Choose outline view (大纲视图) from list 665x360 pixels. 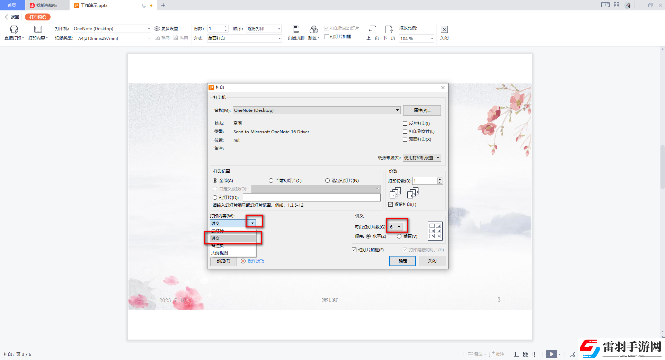coord(220,253)
